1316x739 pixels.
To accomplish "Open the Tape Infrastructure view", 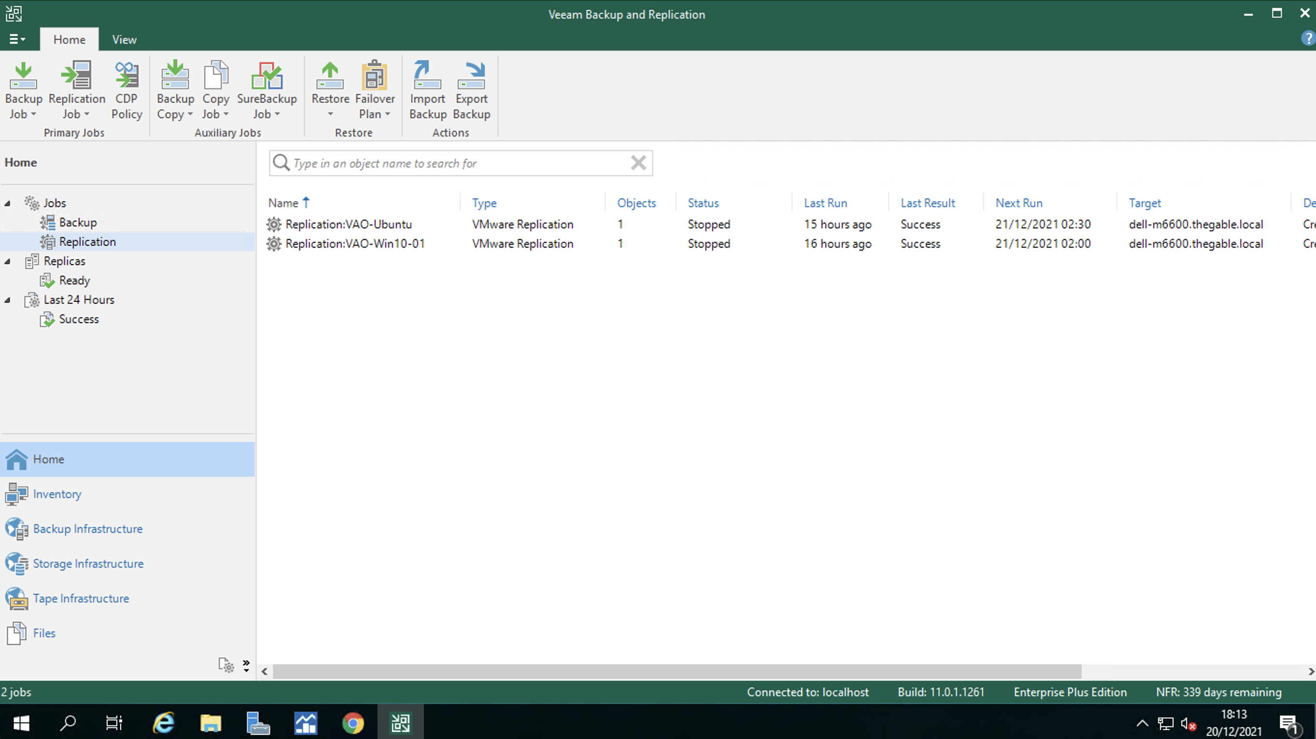I will point(127,598).
